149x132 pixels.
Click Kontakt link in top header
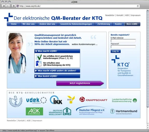(x=120, y=15)
